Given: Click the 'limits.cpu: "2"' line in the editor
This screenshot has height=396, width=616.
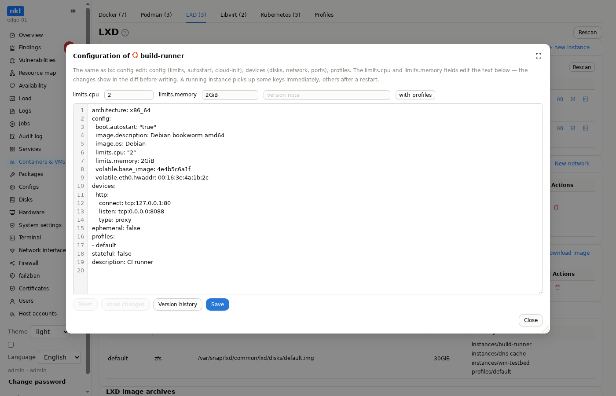Looking at the screenshot, I should click(x=116, y=153).
